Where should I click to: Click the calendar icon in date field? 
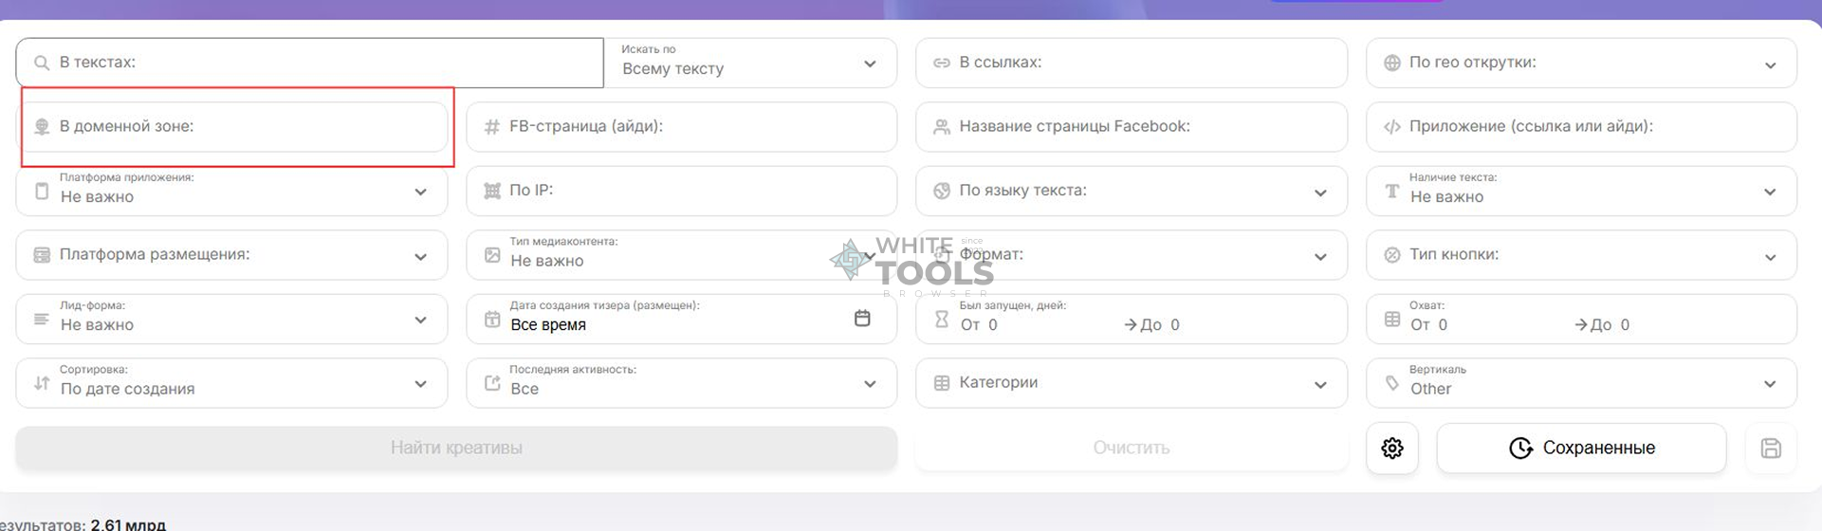861,319
